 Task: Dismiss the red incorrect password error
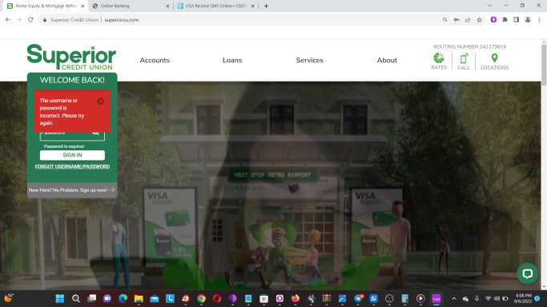[x=100, y=102]
